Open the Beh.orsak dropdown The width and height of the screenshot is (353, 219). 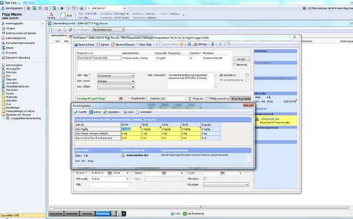click(127, 179)
